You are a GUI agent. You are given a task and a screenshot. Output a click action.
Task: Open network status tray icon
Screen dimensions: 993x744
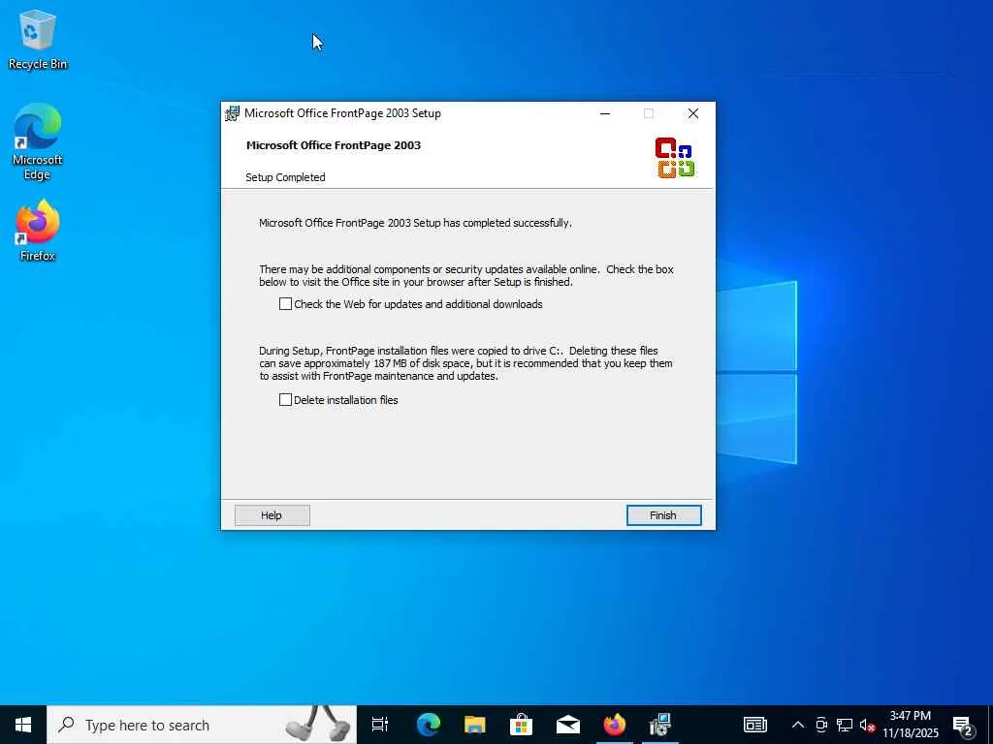pos(845,725)
